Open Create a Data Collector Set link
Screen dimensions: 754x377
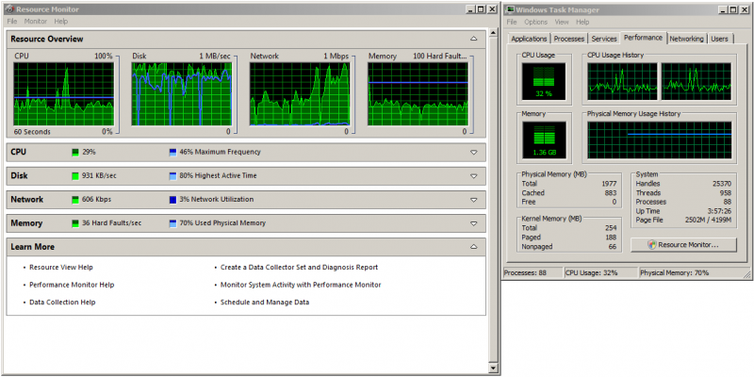[x=299, y=268]
